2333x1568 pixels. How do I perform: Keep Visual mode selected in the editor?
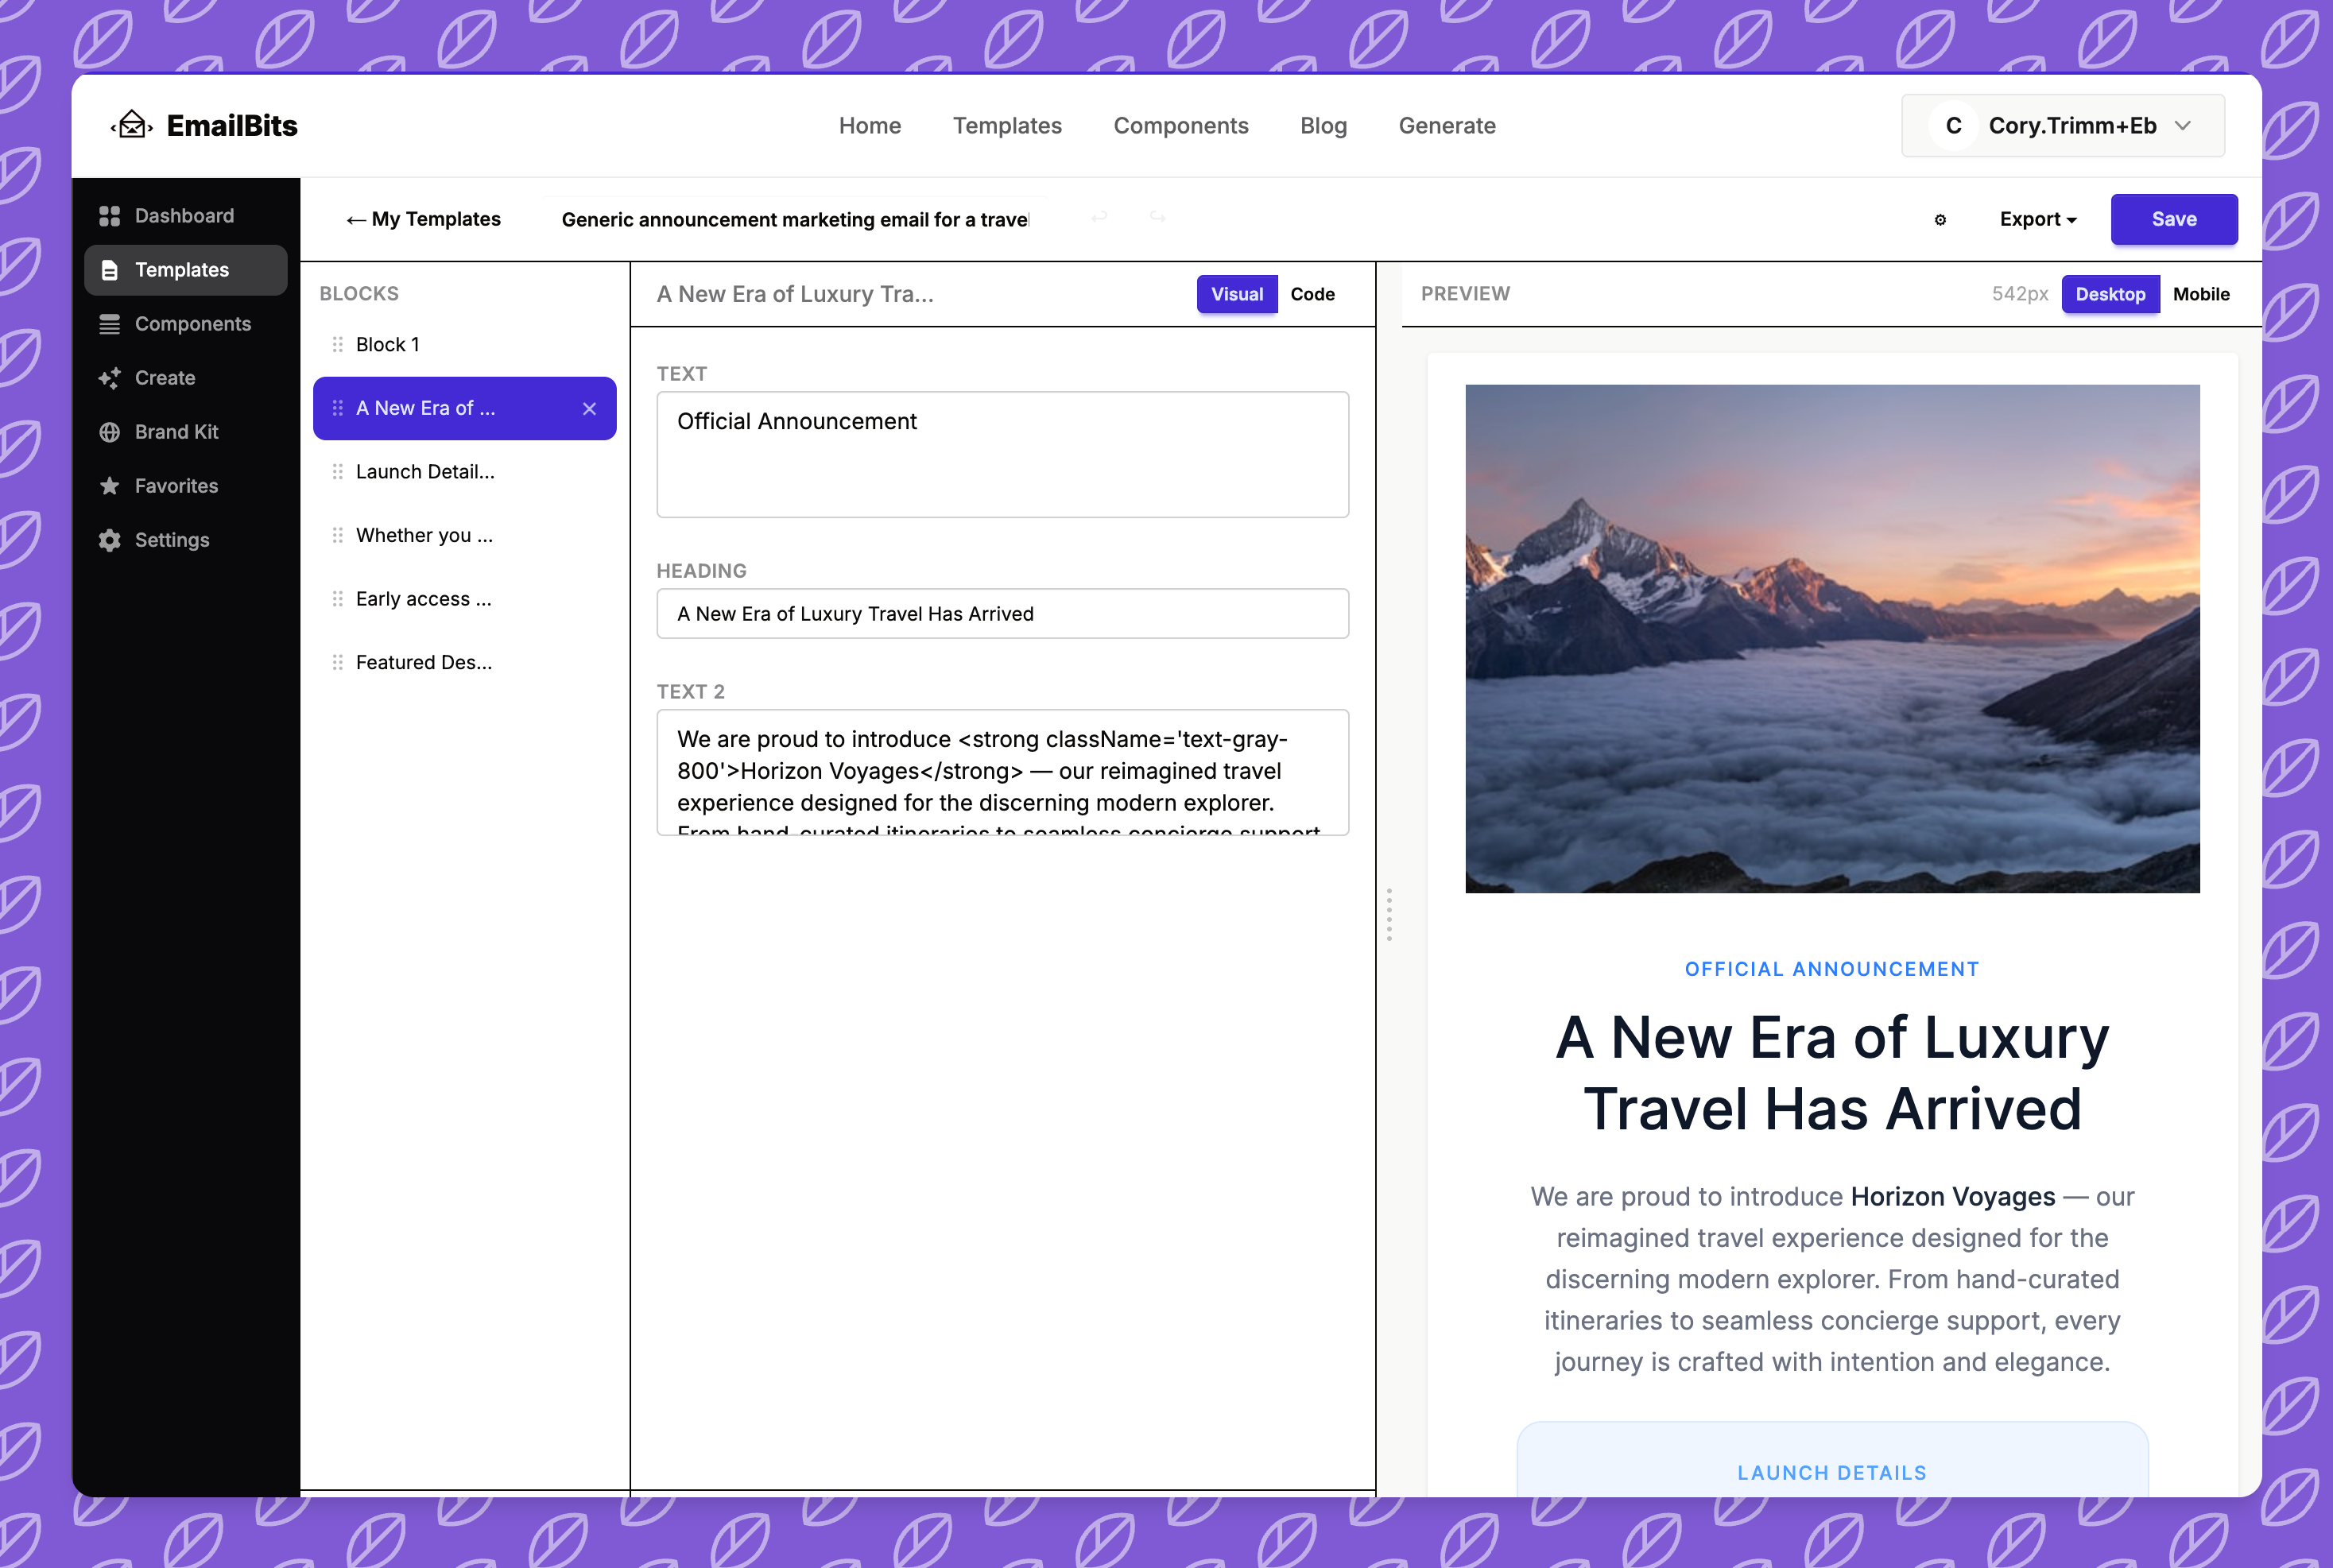(x=1237, y=294)
